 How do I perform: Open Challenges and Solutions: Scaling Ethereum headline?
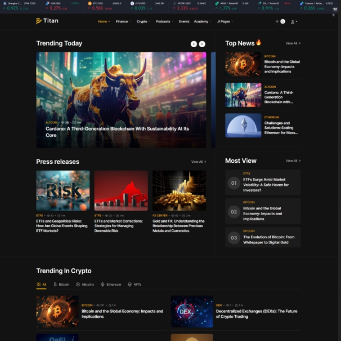click(281, 128)
